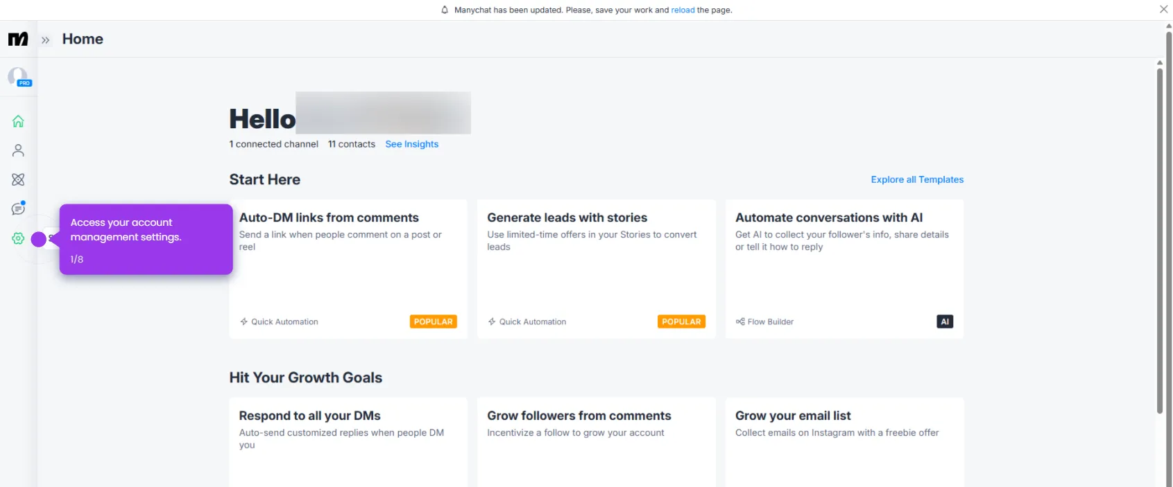This screenshot has height=487, width=1173.
Task: Open Live Chat bubble icon
Action: [x=18, y=209]
